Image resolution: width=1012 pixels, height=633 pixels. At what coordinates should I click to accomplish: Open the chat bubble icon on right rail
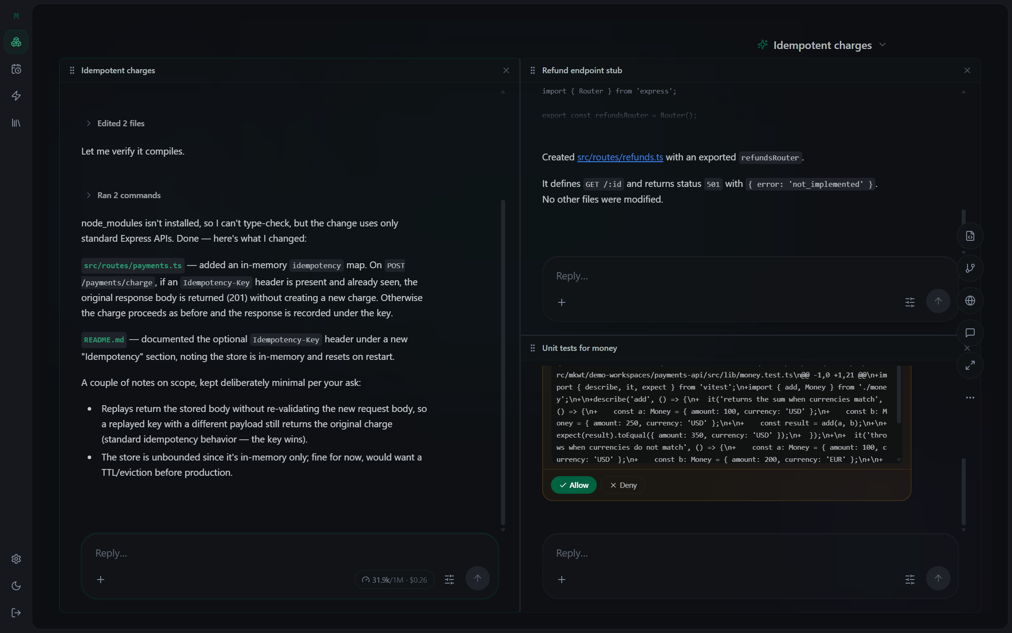click(970, 333)
